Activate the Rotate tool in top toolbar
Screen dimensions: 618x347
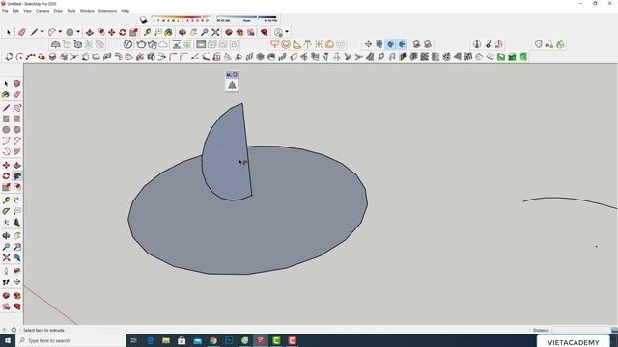(123, 32)
